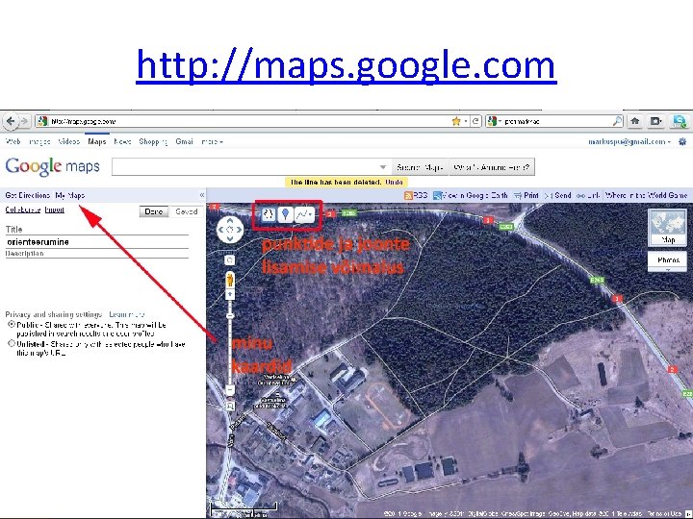The width and height of the screenshot is (693, 519).
Task: Click the Collaborate link
Action: 23,210
